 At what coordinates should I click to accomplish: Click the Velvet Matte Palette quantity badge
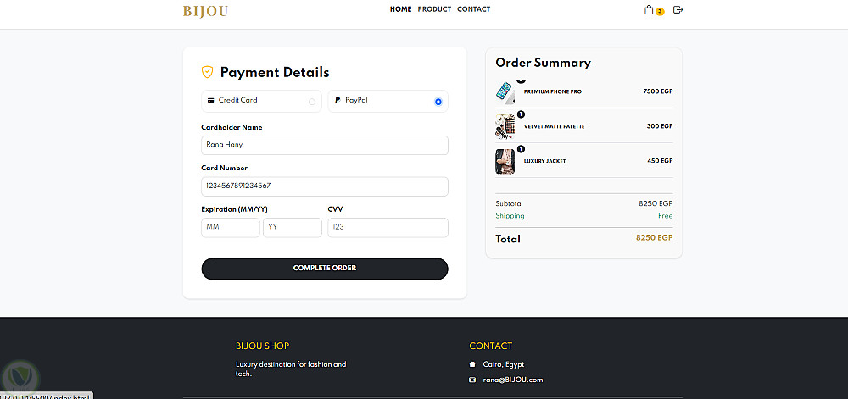[521, 114]
